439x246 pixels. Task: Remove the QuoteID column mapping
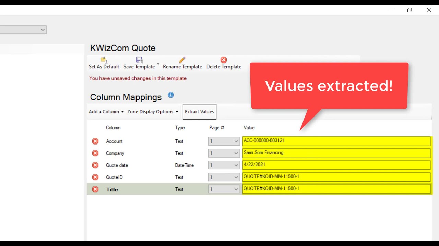(x=95, y=177)
